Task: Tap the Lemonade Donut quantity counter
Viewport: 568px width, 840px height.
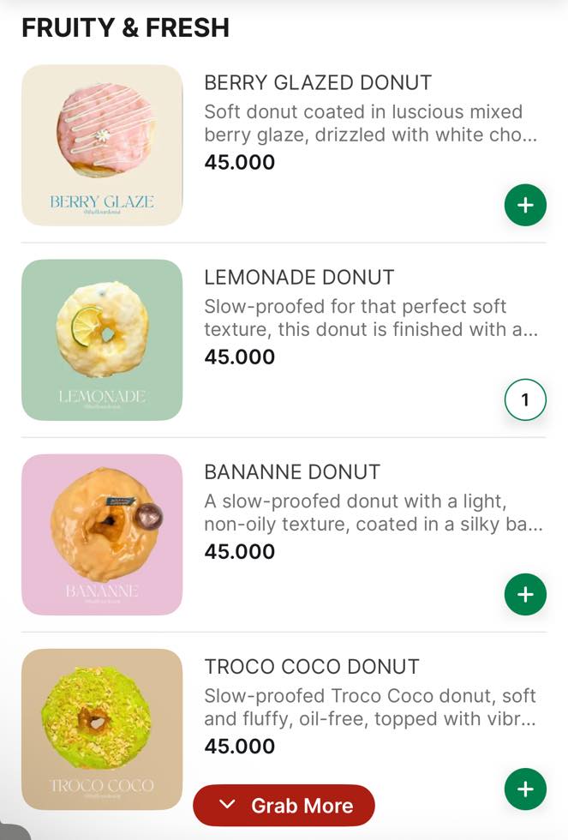Action: 525,400
